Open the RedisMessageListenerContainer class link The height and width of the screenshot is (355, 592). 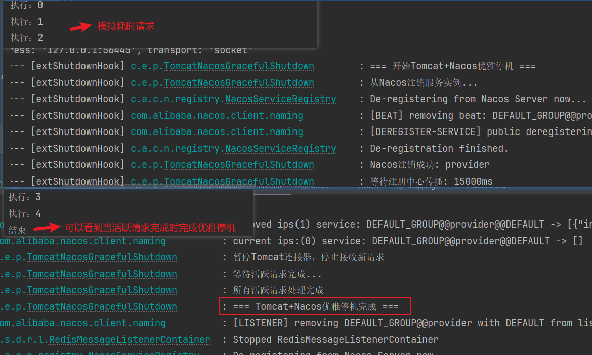pyautogui.click(x=130, y=340)
